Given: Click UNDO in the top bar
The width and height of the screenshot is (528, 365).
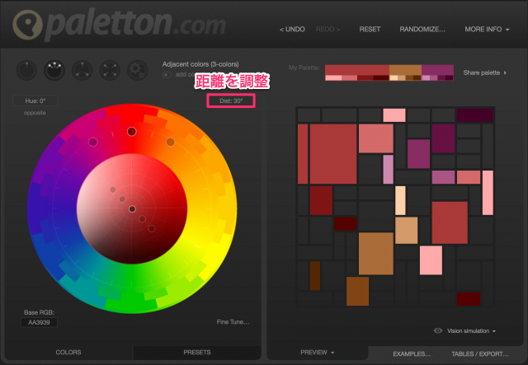Looking at the screenshot, I should point(292,30).
